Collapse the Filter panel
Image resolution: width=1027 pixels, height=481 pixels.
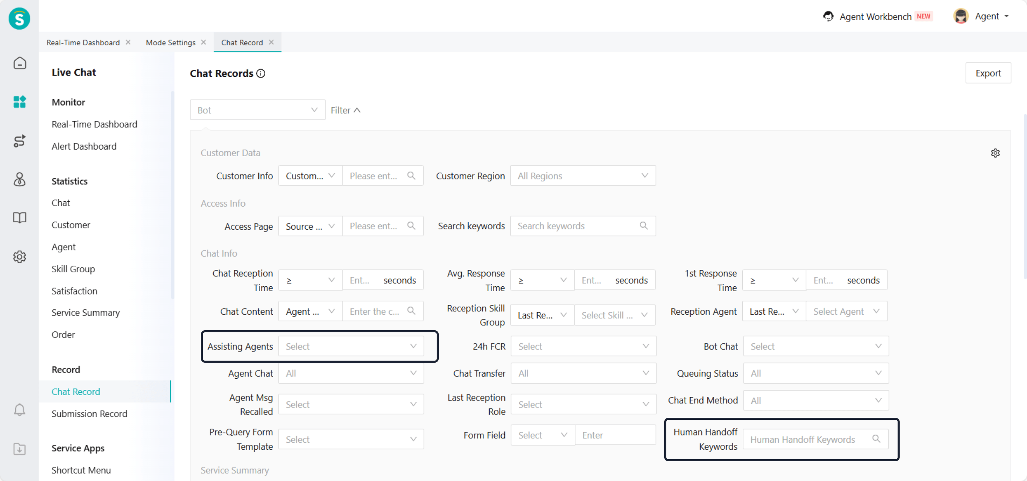click(345, 110)
